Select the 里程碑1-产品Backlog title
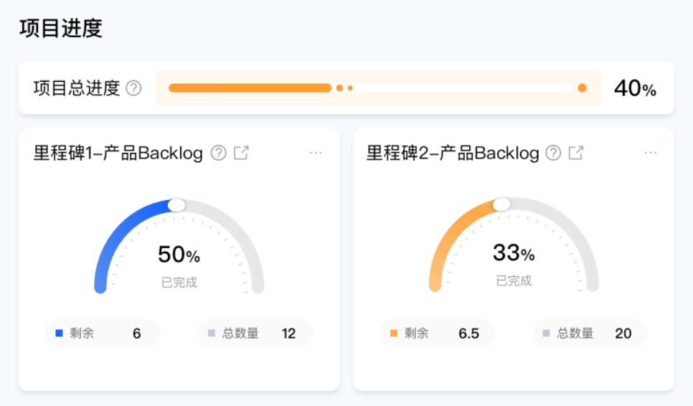This screenshot has width=693, height=406. (x=118, y=153)
